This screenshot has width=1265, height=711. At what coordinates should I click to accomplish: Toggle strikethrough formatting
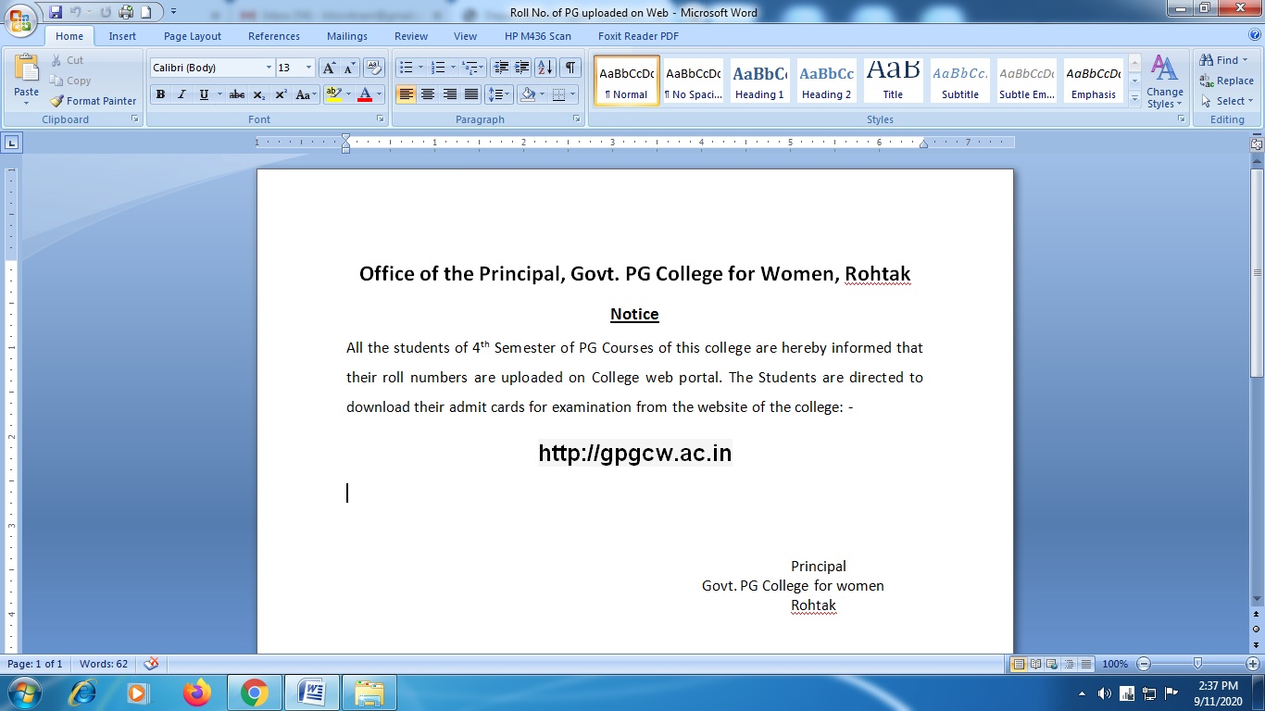(237, 94)
